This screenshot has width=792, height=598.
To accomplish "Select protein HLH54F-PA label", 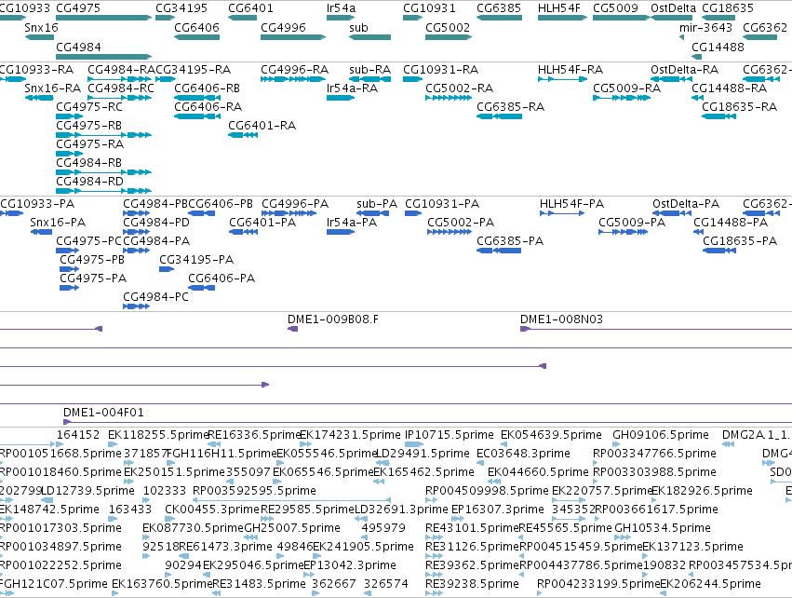I will 571,204.
